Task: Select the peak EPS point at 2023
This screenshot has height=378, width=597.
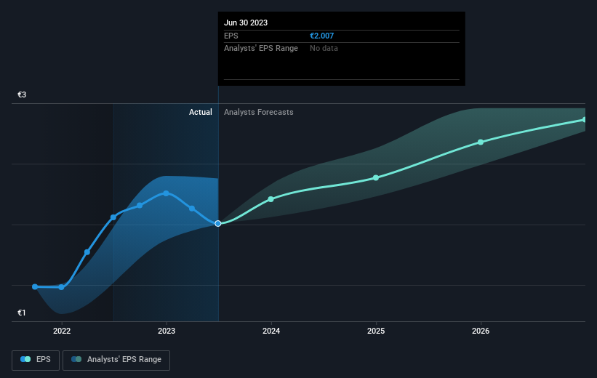Action: click(166, 193)
